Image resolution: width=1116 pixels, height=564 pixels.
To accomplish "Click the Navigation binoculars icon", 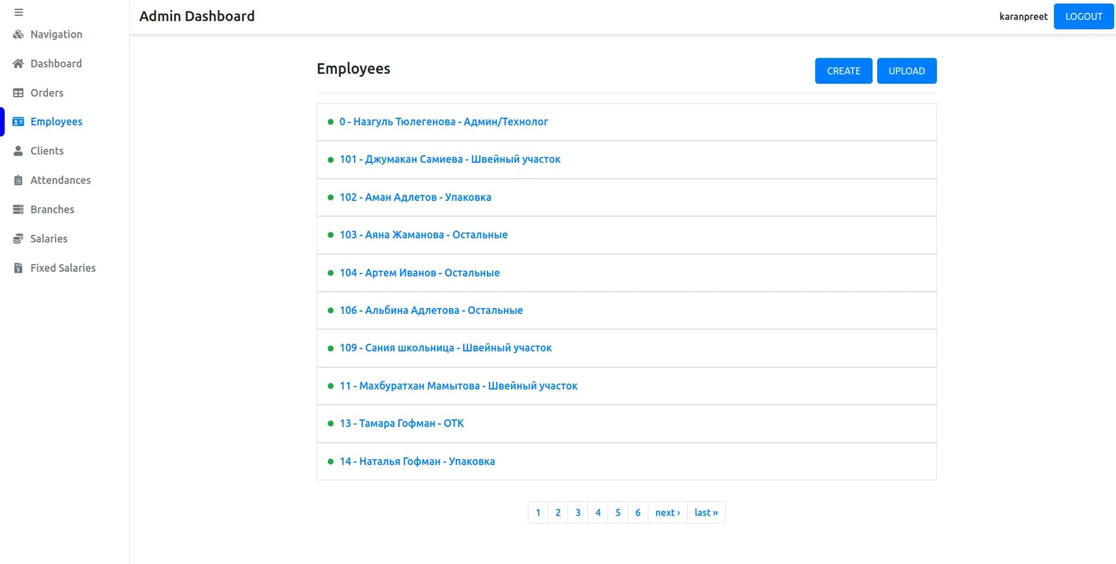I will pyautogui.click(x=18, y=35).
